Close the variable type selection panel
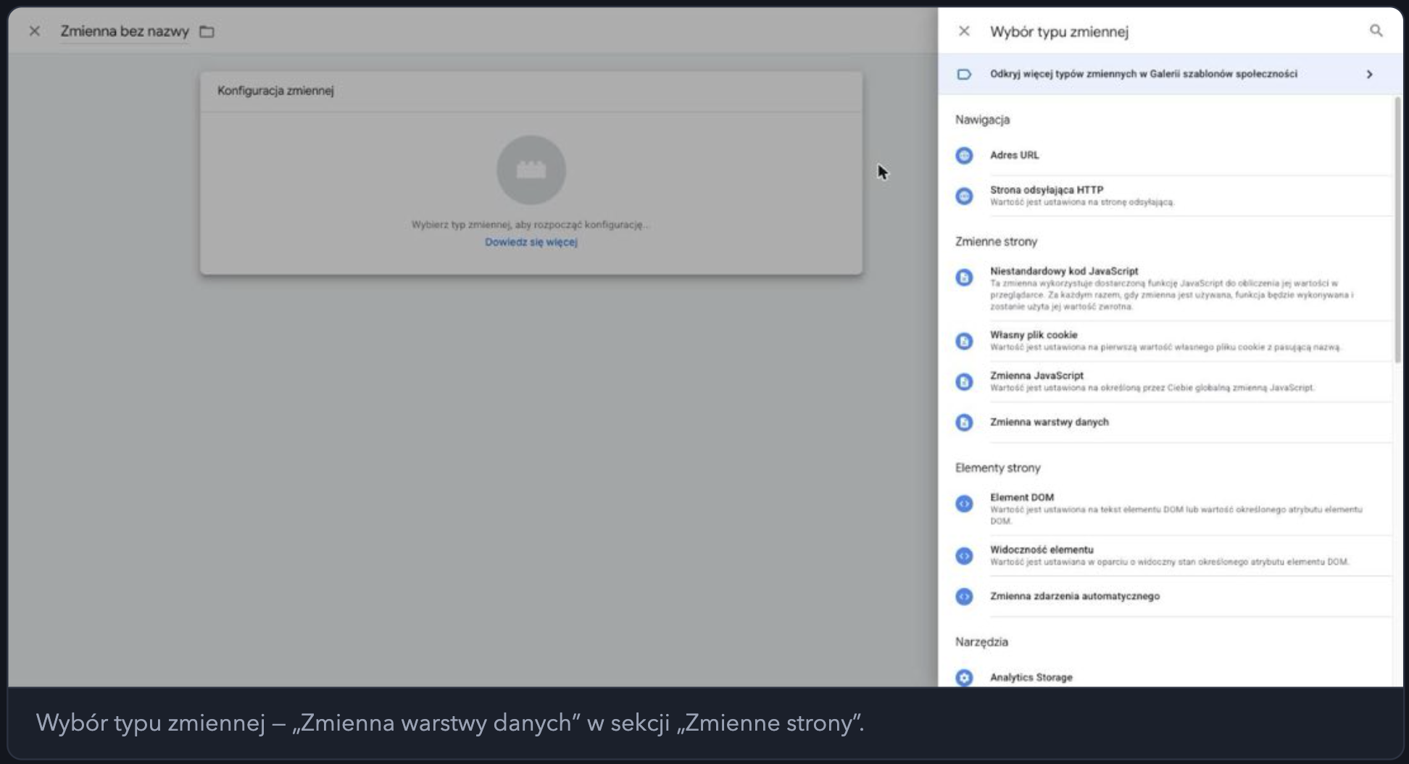 [964, 31]
